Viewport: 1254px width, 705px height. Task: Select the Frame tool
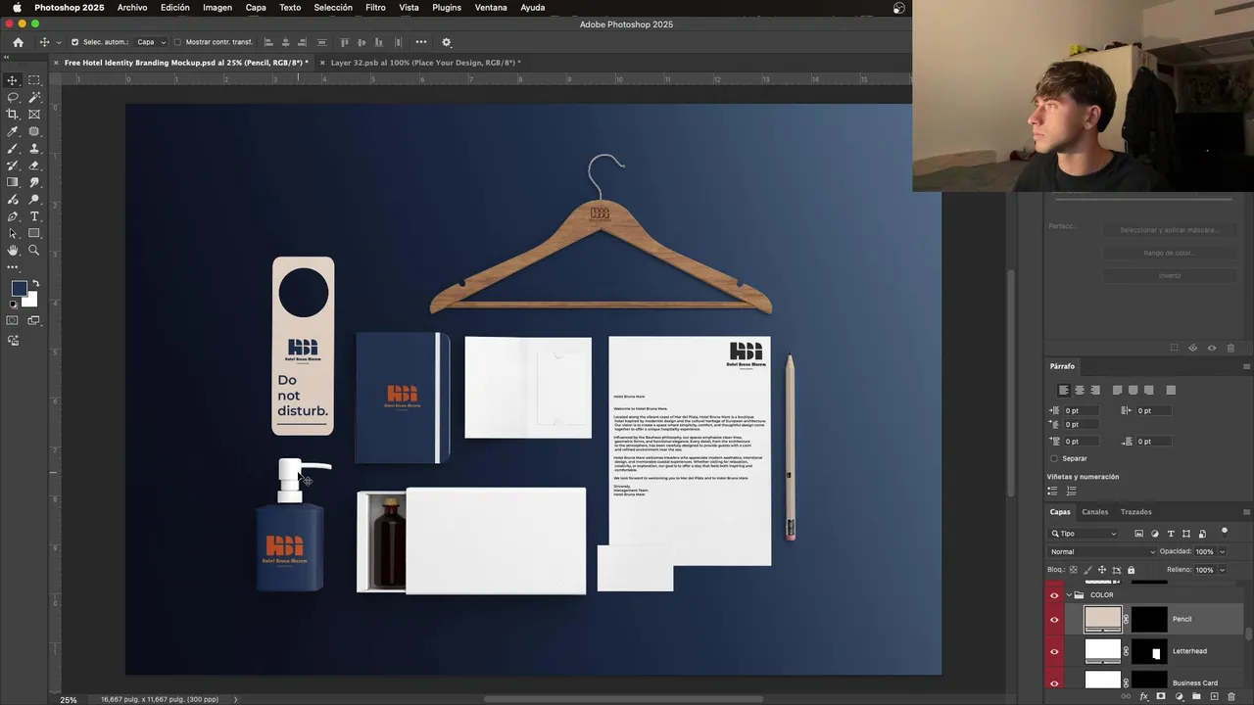(x=34, y=114)
